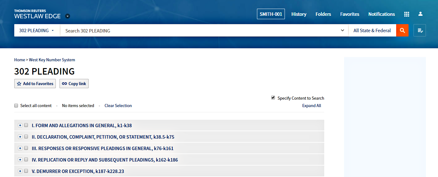438x177 pixels.
Task: Open the Folders menu
Action: (x=323, y=14)
